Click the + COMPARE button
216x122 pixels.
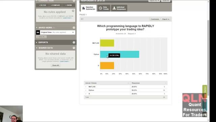tap(55, 5)
